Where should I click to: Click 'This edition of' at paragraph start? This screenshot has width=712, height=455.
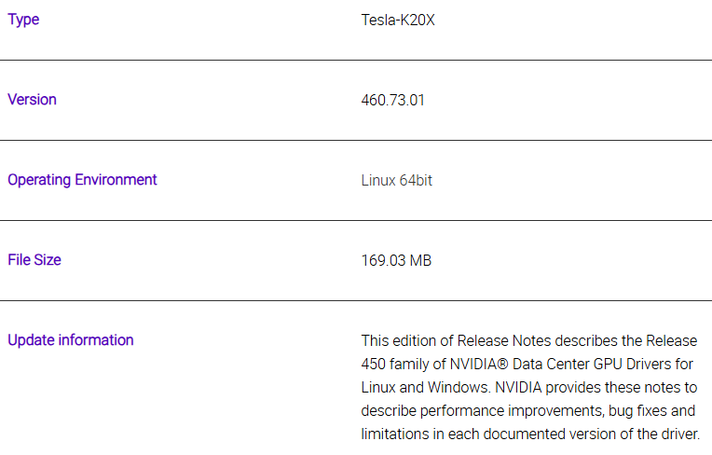coord(407,340)
